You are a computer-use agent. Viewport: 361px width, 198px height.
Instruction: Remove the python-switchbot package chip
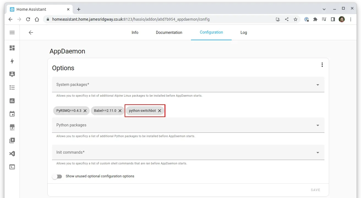pyautogui.click(x=160, y=111)
